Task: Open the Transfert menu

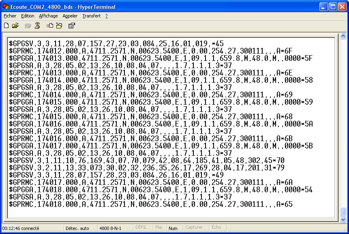Action: click(x=91, y=16)
